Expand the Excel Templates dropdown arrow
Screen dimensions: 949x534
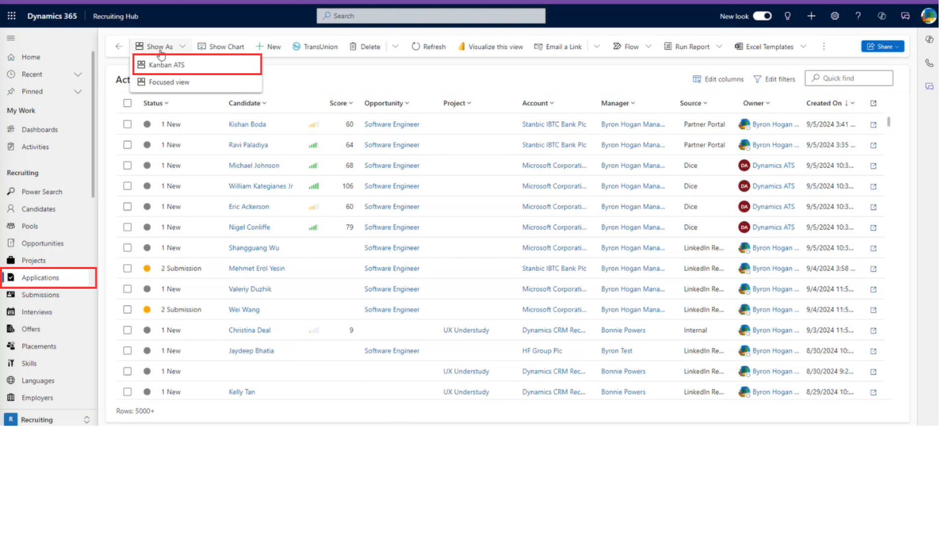(x=803, y=46)
